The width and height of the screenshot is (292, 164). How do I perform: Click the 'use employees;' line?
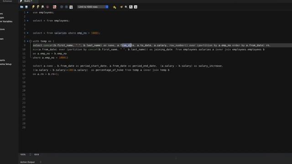click(43, 12)
